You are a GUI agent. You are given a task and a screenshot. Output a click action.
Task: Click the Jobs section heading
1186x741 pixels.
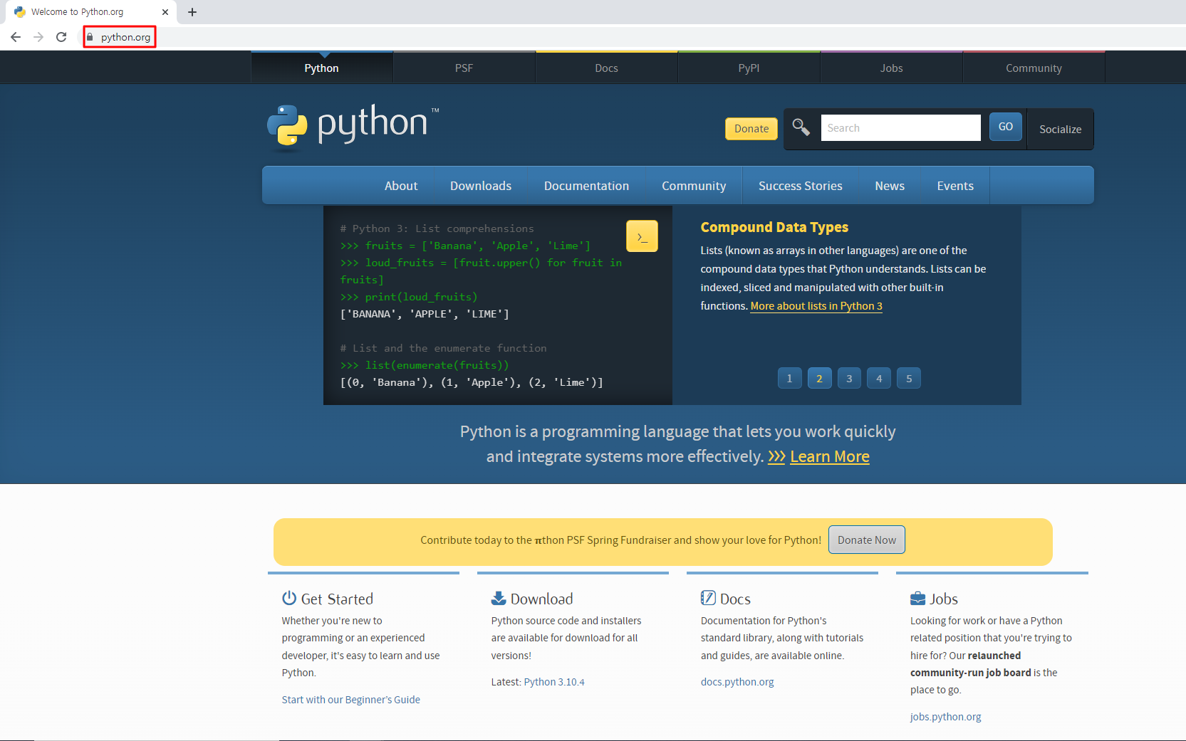tap(944, 599)
